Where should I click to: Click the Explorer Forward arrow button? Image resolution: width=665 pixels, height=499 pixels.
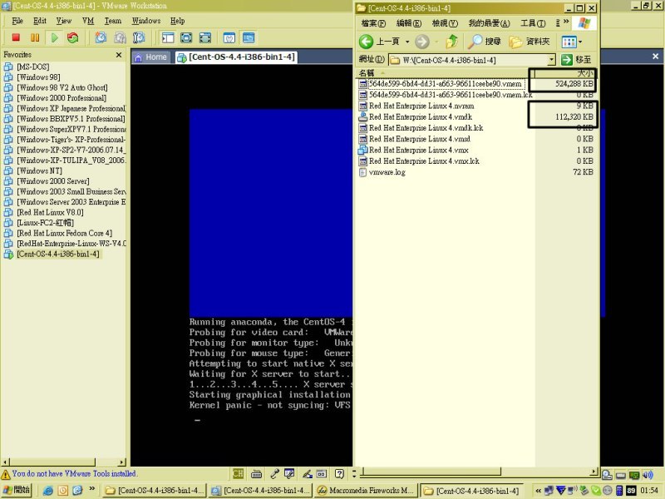coord(422,41)
